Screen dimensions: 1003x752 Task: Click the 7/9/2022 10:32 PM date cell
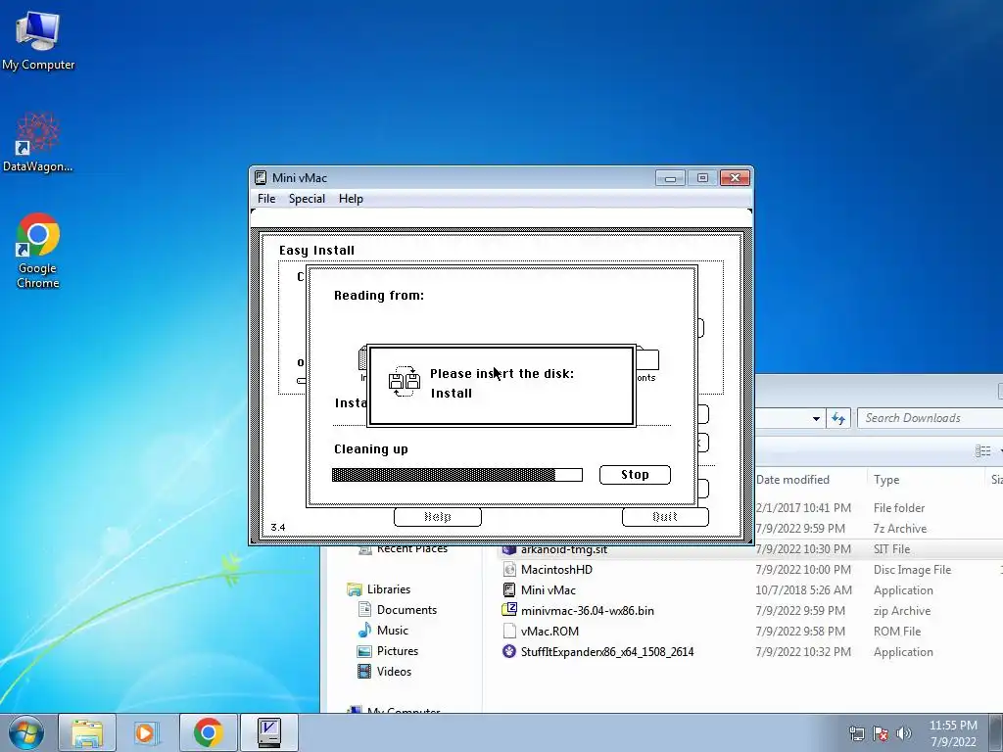tap(803, 651)
